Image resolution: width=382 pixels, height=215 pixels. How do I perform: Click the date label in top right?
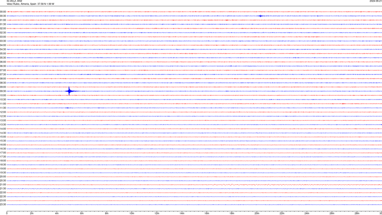pyautogui.click(x=376, y=1)
